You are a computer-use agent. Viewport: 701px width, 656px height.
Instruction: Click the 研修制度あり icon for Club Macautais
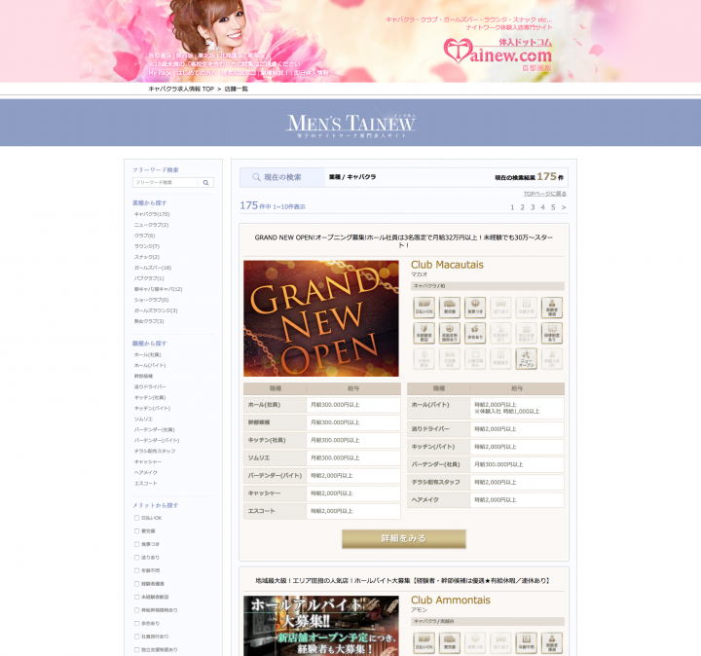pyautogui.click(x=552, y=334)
